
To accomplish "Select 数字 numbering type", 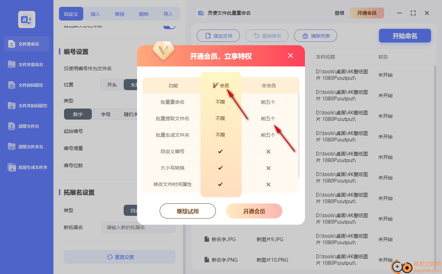I will [78, 114].
